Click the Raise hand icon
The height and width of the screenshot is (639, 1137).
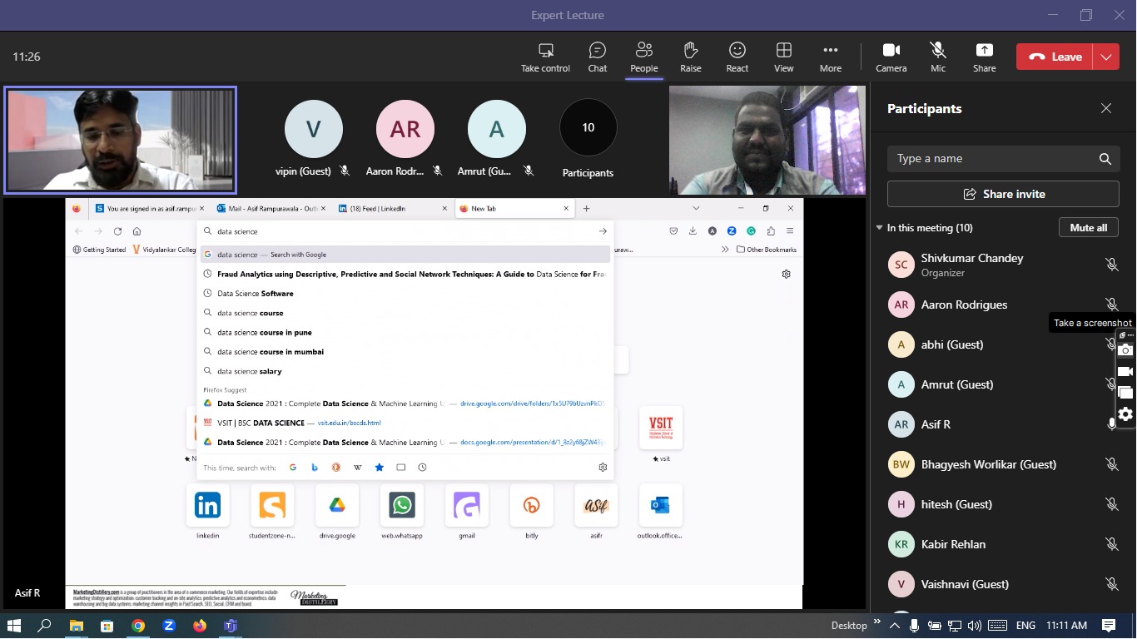[x=690, y=57]
